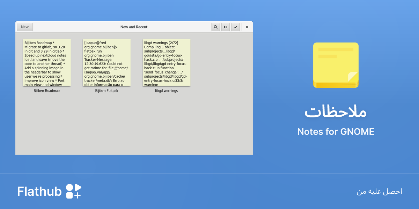Viewport: 419px width, 209px height.
Task: Click the Arabic text 'احصل عليه من'
Action: 380,192
